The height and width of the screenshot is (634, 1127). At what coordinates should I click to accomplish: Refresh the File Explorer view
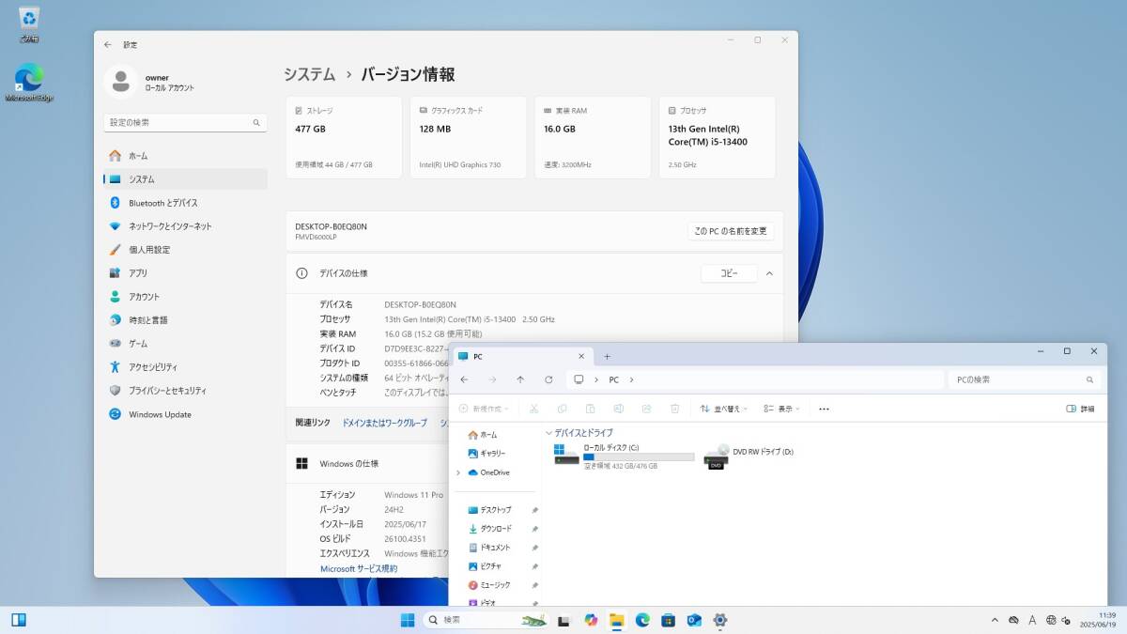pos(548,379)
